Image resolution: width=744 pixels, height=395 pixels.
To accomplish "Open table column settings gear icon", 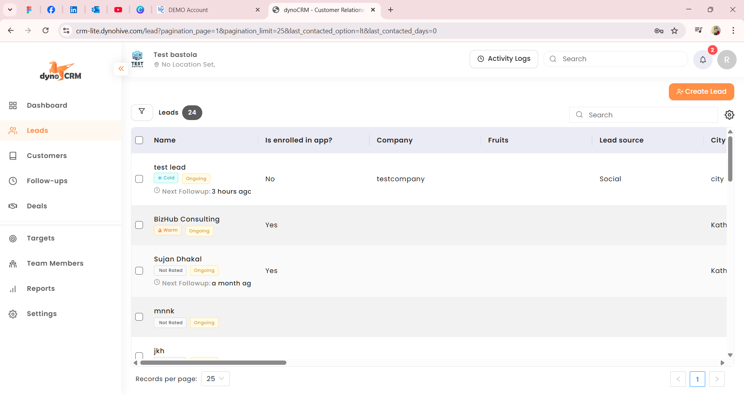I will point(729,115).
